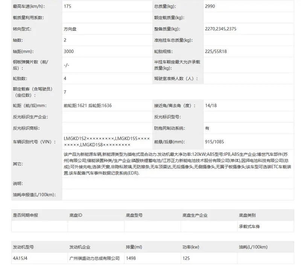The width and height of the screenshot is (301, 267).
Task: Select the 前轮距:1621 后轮距:1636 text
Action: coord(88,106)
